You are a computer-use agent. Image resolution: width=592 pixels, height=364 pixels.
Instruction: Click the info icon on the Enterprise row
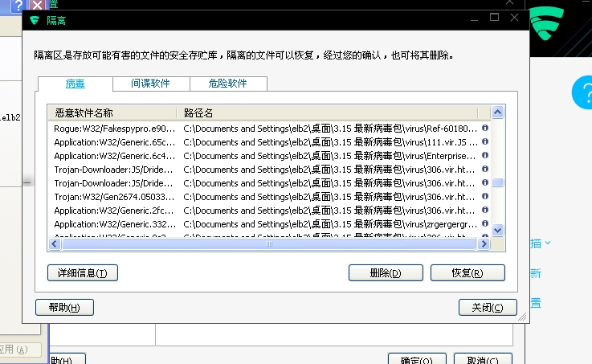[x=484, y=155]
